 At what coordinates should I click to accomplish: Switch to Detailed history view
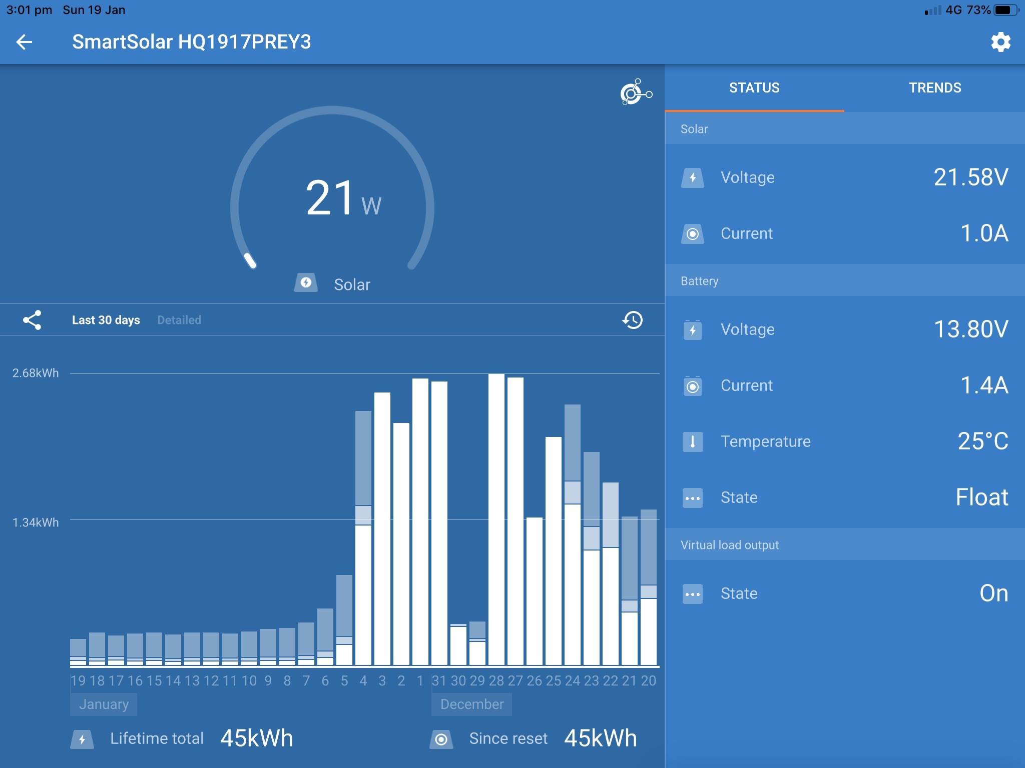pos(179,320)
